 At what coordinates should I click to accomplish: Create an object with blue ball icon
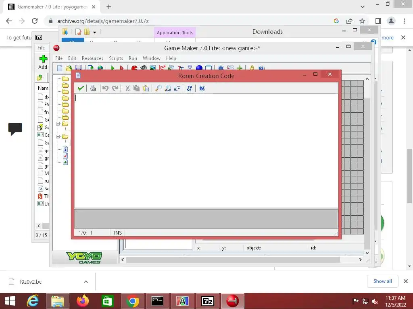[199, 68]
